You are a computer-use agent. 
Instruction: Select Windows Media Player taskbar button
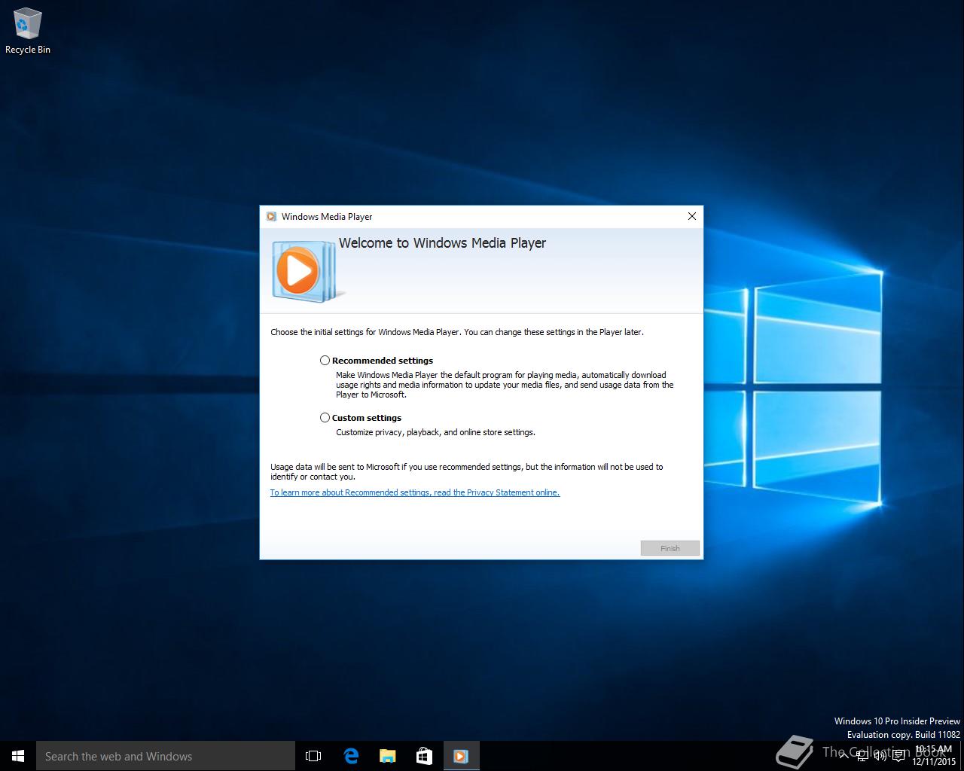click(x=461, y=756)
